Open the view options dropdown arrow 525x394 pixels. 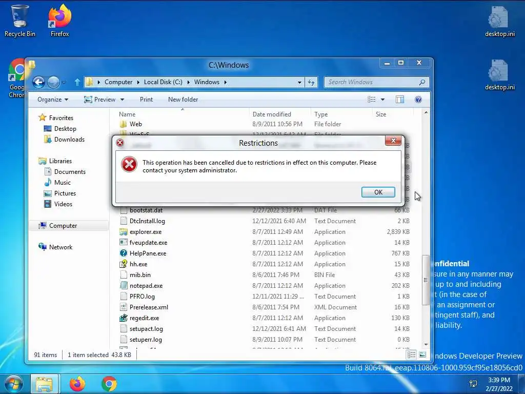click(x=382, y=100)
